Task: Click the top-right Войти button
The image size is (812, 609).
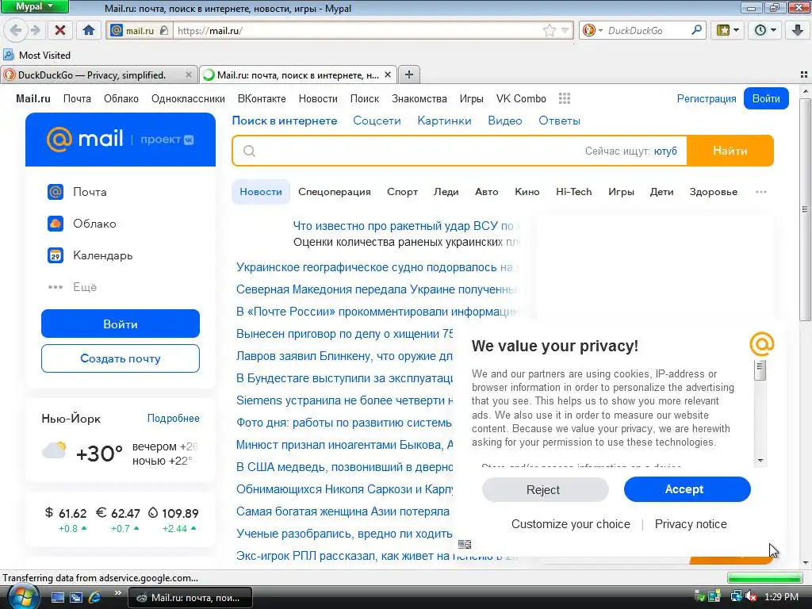Action: point(766,98)
